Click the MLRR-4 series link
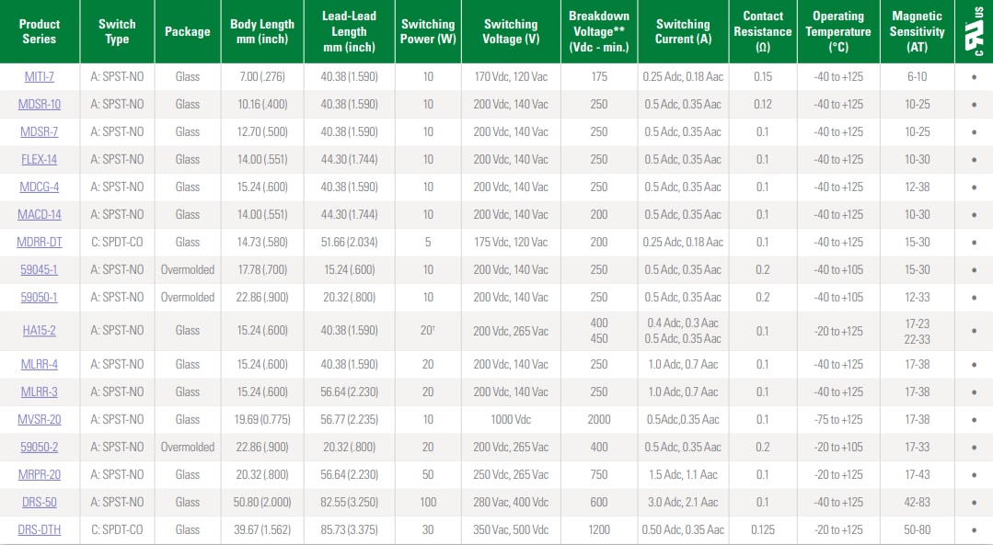The height and width of the screenshot is (545, 993). pyautogui.click(x=39, y=365)
